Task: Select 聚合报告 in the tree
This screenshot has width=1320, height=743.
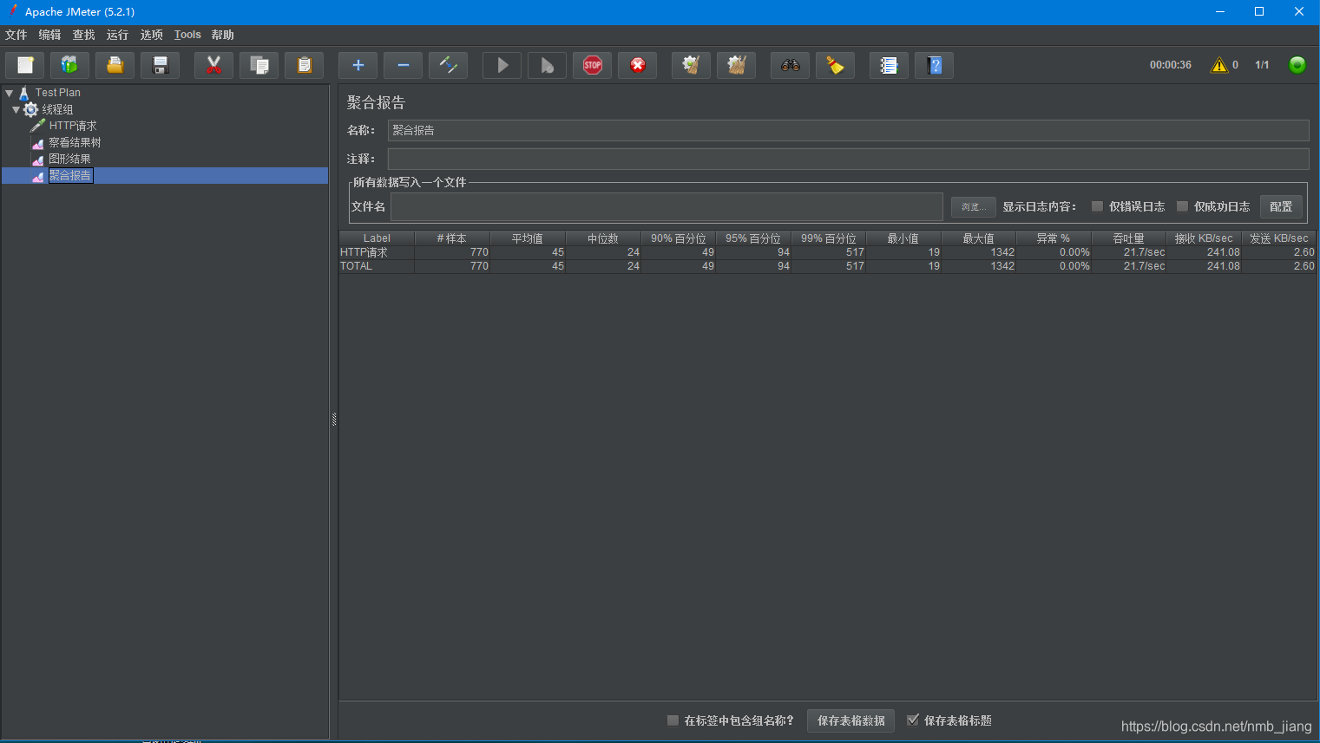Action: click(x=70, y=175)
